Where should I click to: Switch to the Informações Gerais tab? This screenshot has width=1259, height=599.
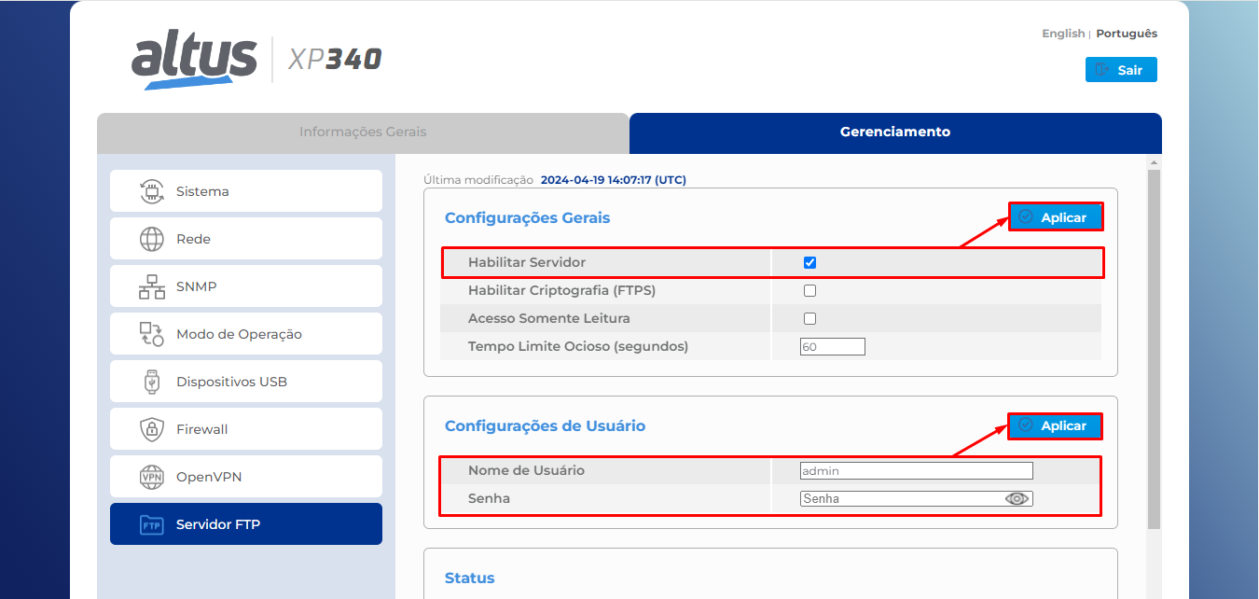pos(363,132)
